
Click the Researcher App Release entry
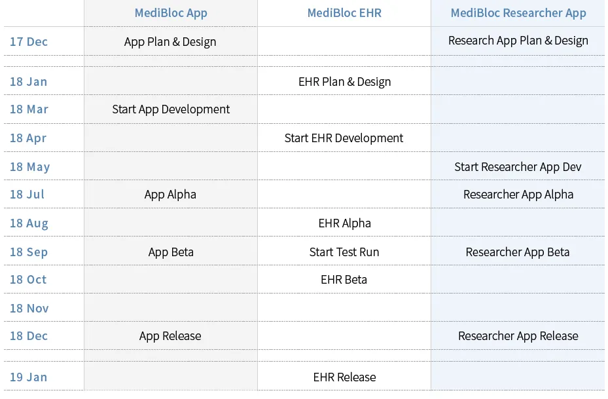point(518,336)
